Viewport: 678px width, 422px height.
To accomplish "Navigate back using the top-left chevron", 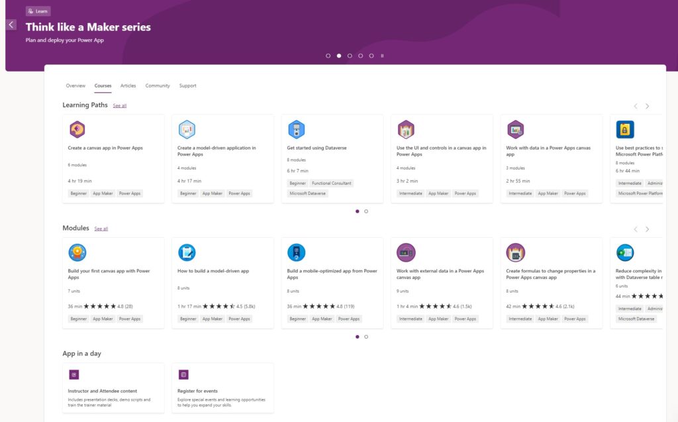I will coord(11,24).
